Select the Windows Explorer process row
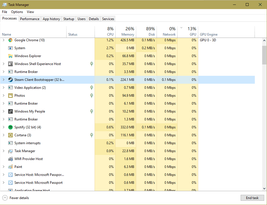This screenshot has width=267, height=205. pos(127,56)
